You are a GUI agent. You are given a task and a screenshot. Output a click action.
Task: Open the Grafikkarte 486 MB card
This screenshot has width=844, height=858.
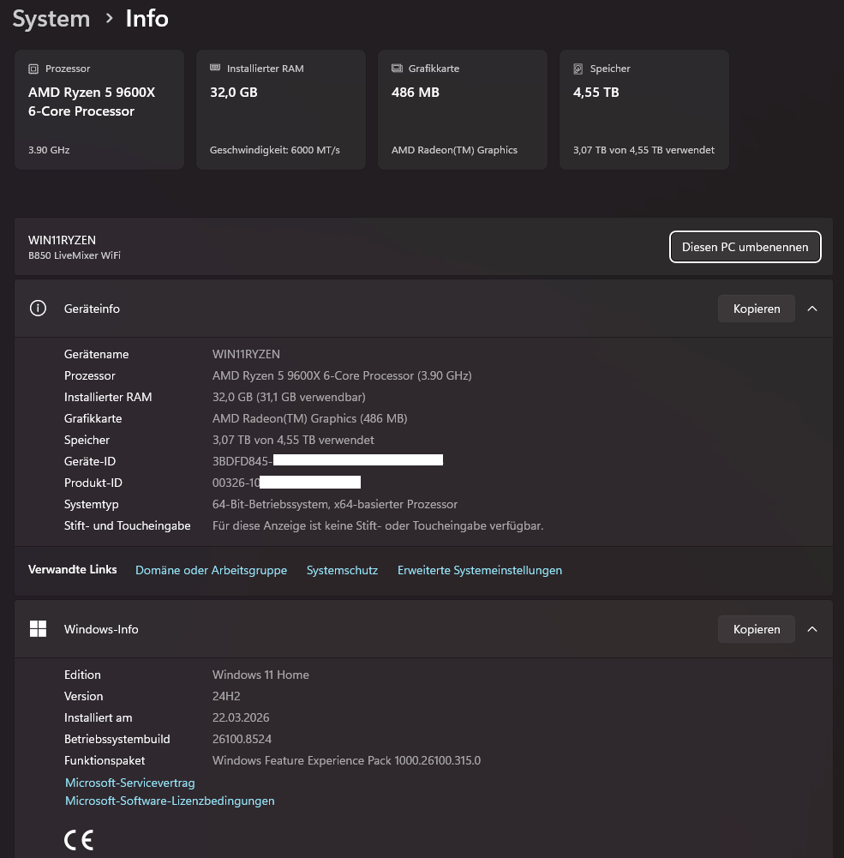[x=463, y=110]
